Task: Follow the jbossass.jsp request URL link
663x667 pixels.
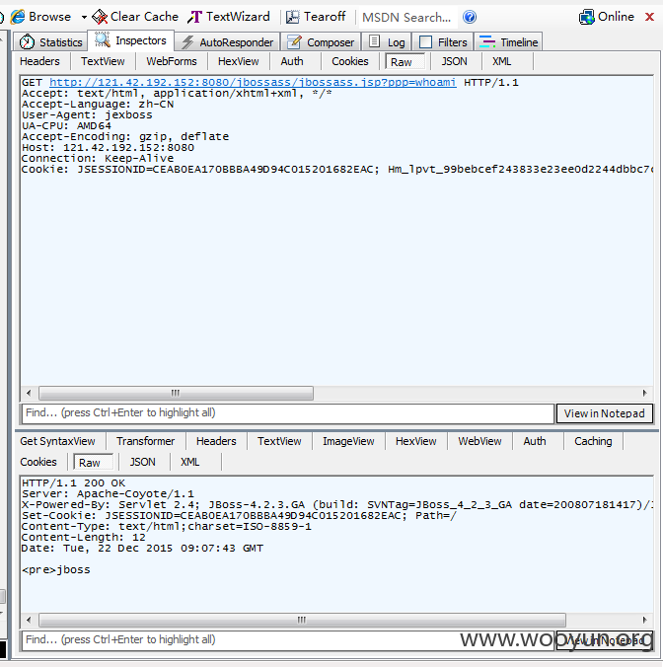Action: [253, 83]
